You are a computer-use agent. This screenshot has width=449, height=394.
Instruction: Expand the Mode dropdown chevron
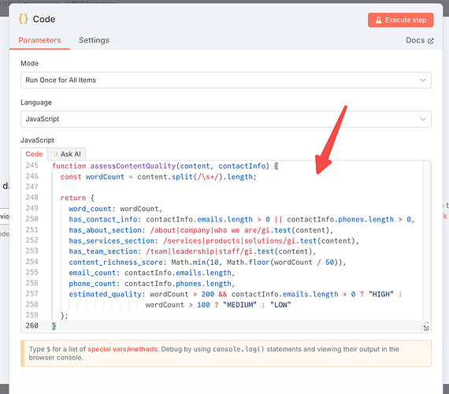[x=423, y=80]
